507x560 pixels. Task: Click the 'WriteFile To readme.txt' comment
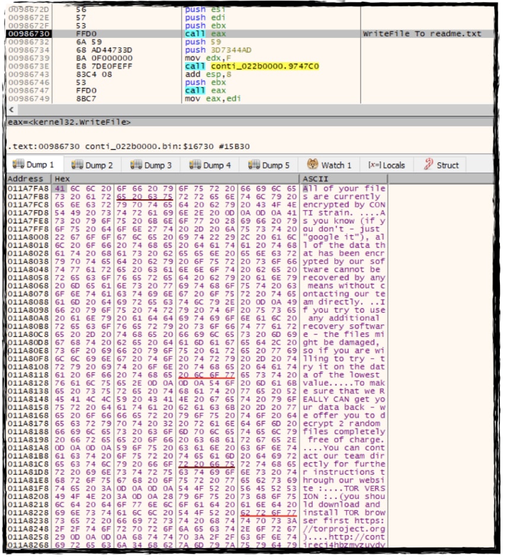pos(422,34)
